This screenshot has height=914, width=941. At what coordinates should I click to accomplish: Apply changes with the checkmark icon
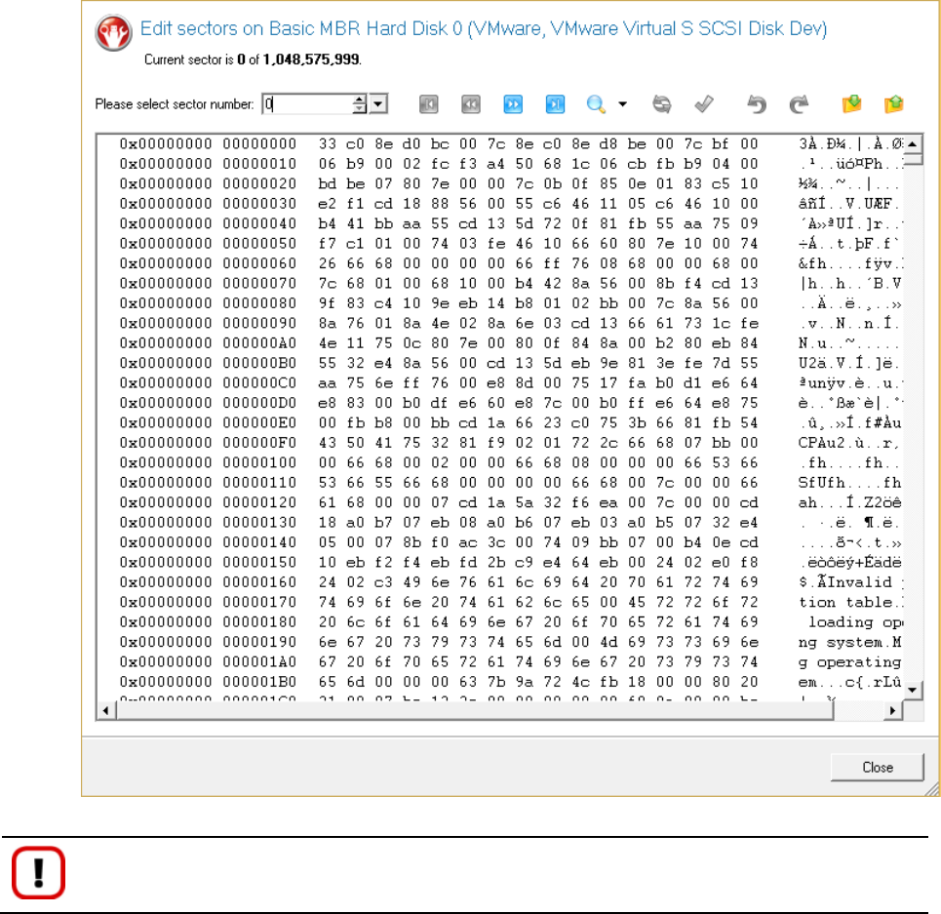point(704,104)
